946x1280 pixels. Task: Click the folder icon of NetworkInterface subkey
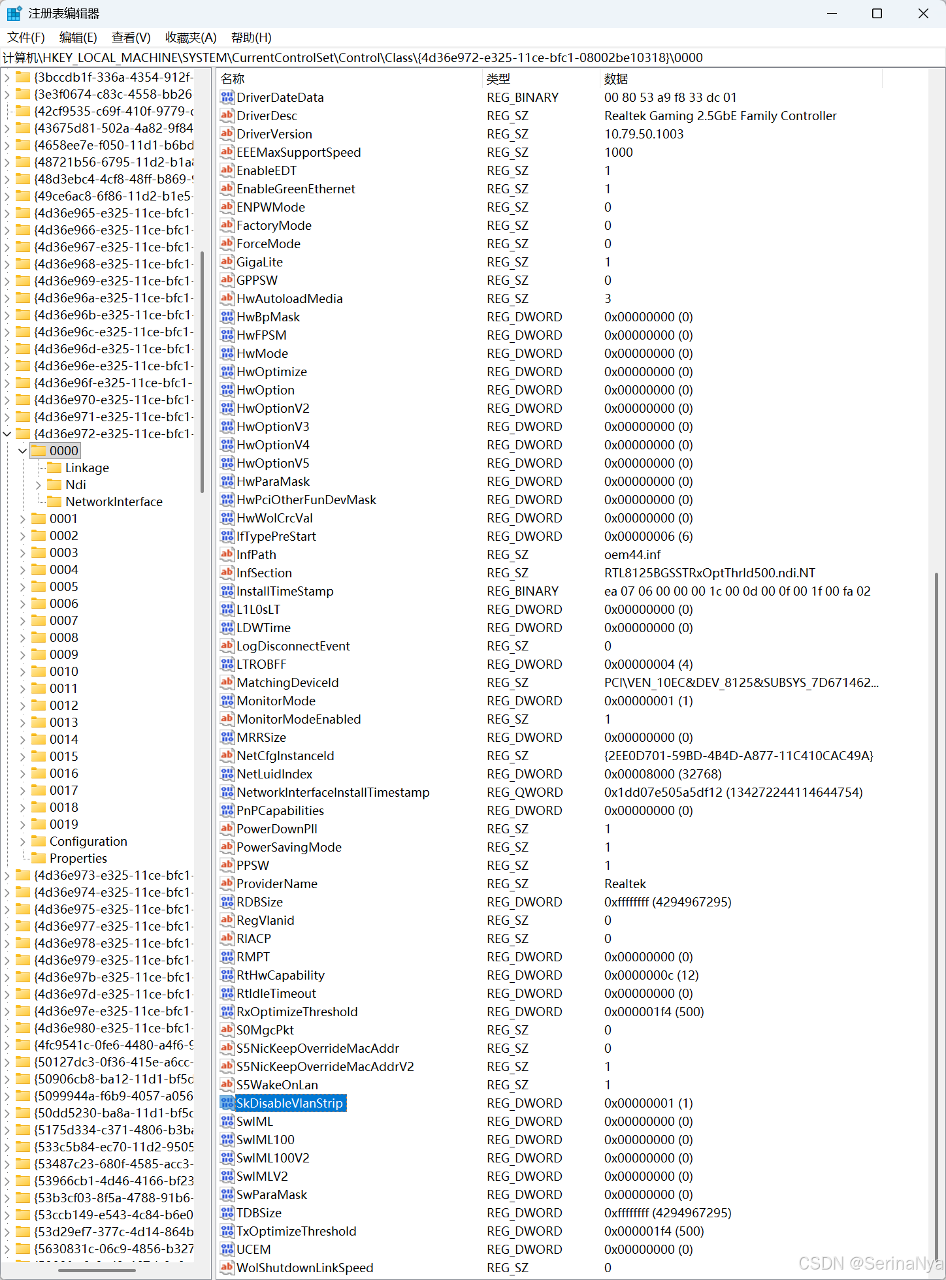54,502
